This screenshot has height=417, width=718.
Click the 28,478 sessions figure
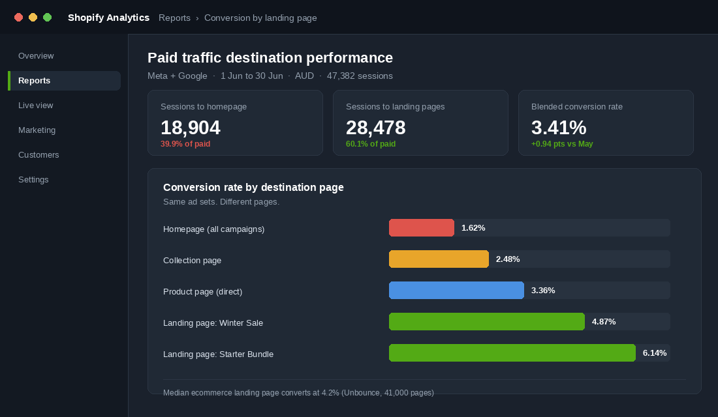375,128
